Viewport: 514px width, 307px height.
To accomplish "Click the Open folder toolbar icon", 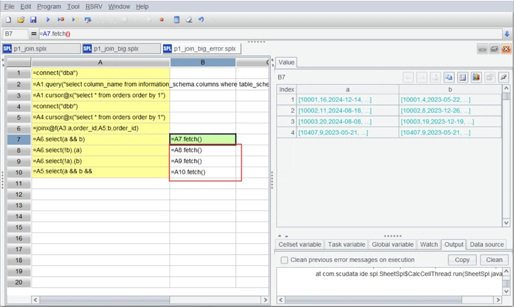I will [21, 20].
